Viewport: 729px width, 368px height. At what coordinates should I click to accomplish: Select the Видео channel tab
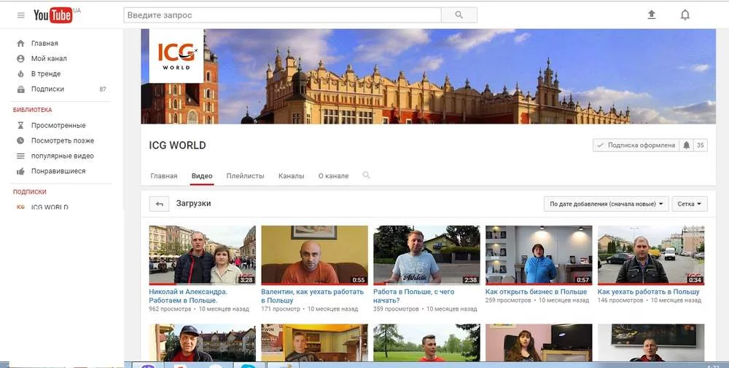[x=202, y=176]
